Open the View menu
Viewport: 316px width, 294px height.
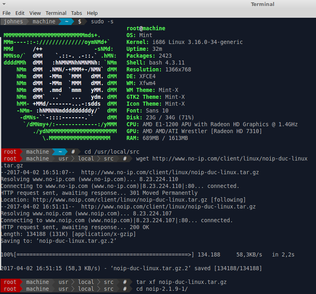(35, 13)
